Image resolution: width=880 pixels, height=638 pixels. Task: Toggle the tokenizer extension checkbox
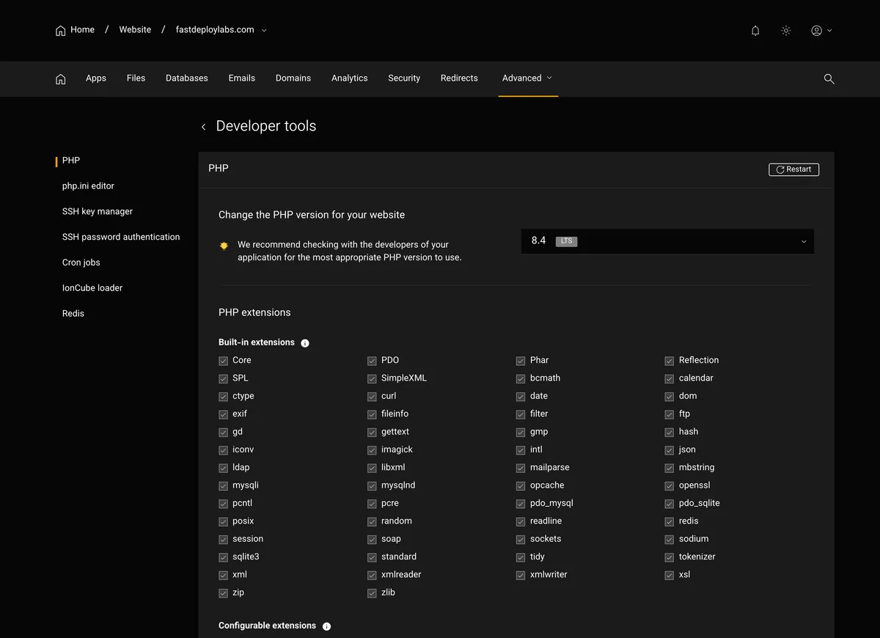point(670,557)
